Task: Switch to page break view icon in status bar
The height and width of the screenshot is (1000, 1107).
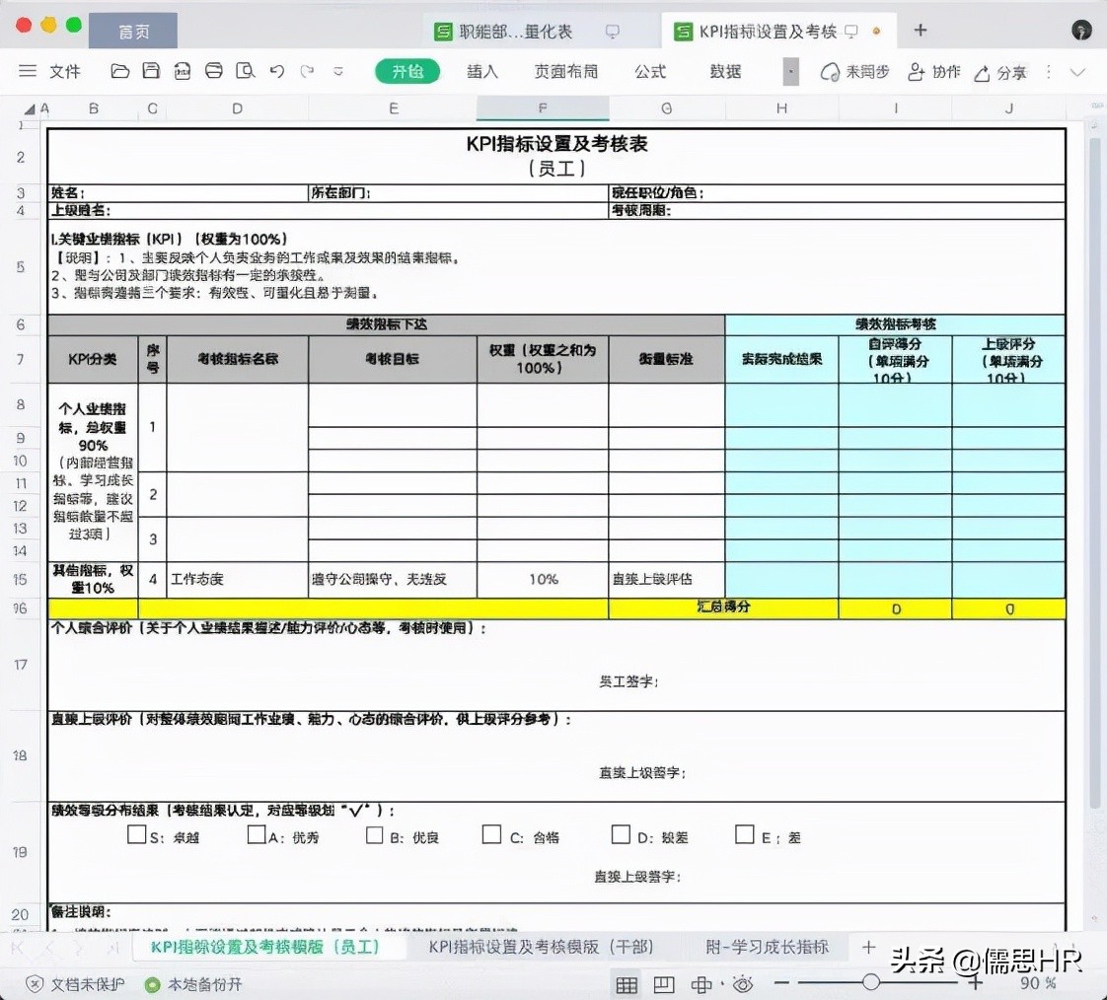Action: tap(663, 984)
